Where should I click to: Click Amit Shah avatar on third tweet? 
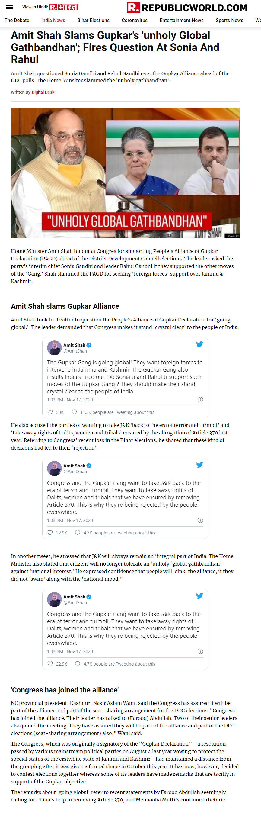click(54, 599)
